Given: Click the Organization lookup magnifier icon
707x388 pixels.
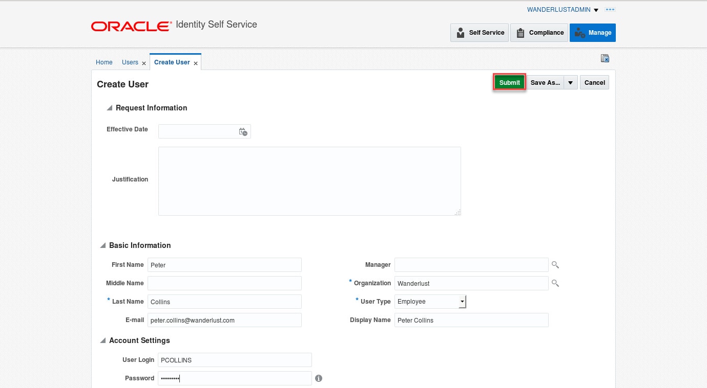Looking at the screenshot, I should [555, 283].
